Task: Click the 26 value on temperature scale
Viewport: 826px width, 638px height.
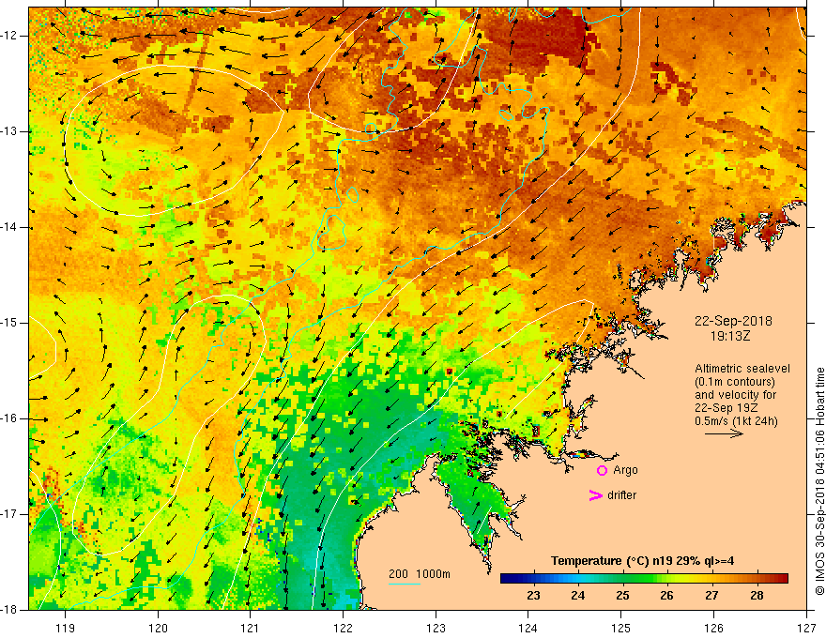Action: click(x=667, y=596)
